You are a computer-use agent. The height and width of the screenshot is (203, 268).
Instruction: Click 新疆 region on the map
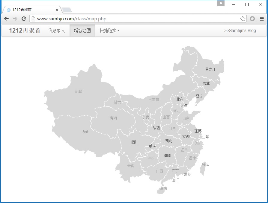[78, 92]
